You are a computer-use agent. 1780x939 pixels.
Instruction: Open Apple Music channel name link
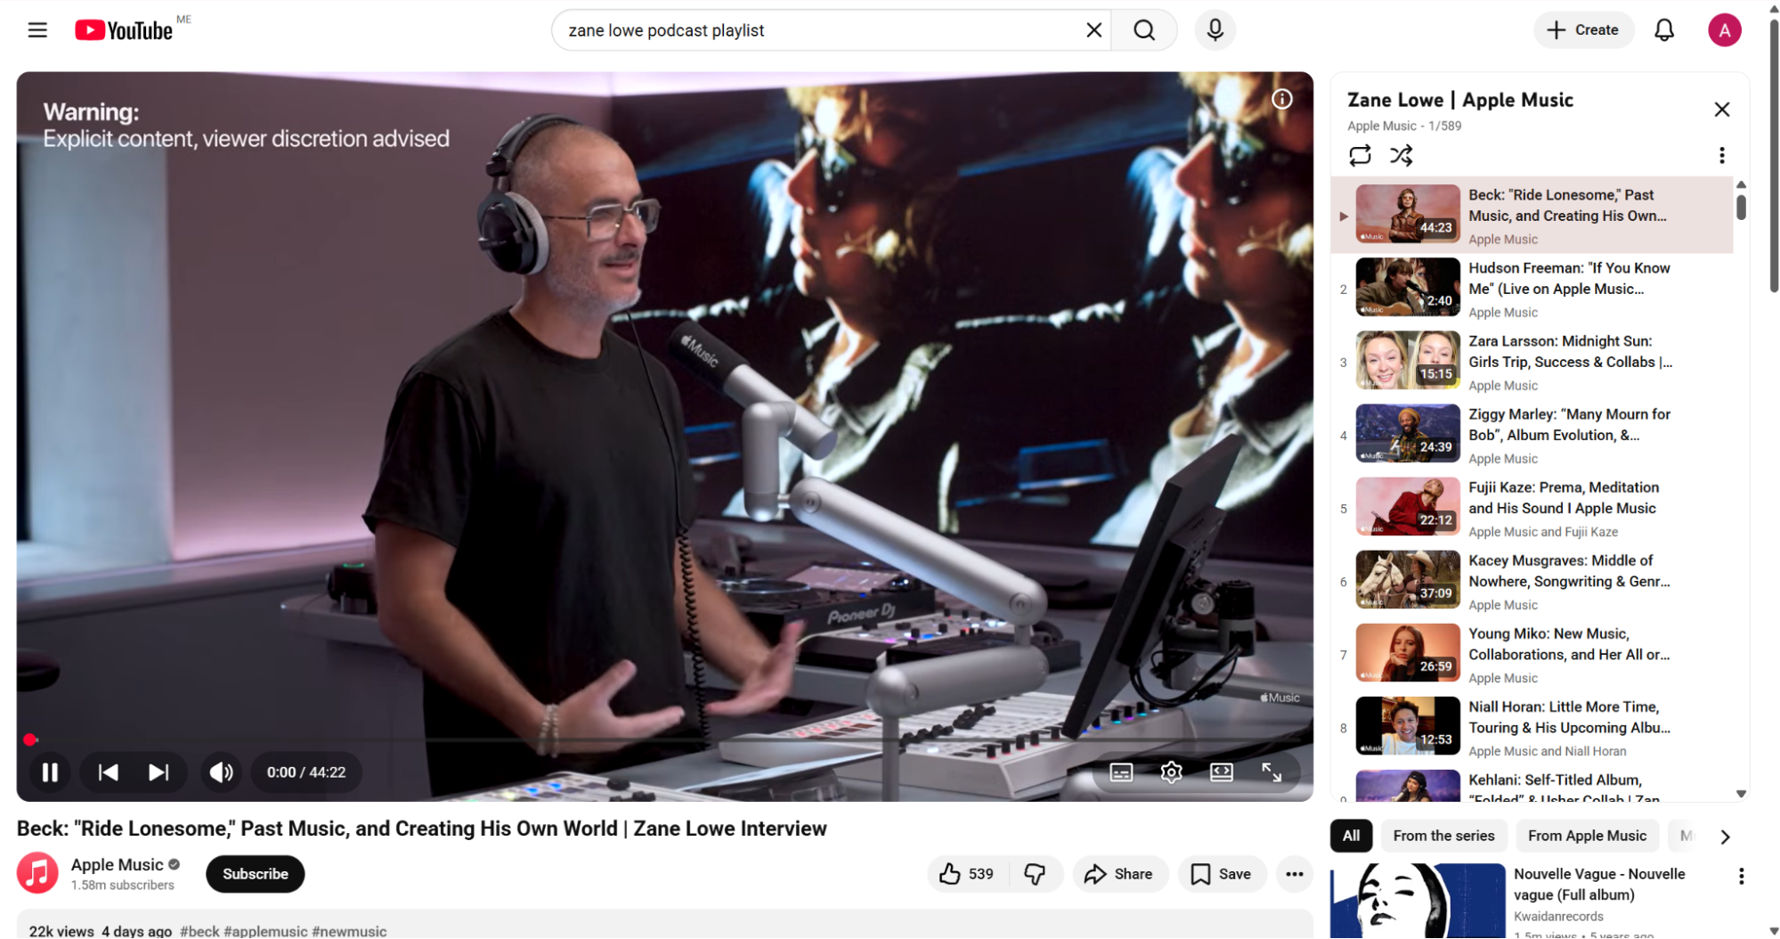[118, 865]
